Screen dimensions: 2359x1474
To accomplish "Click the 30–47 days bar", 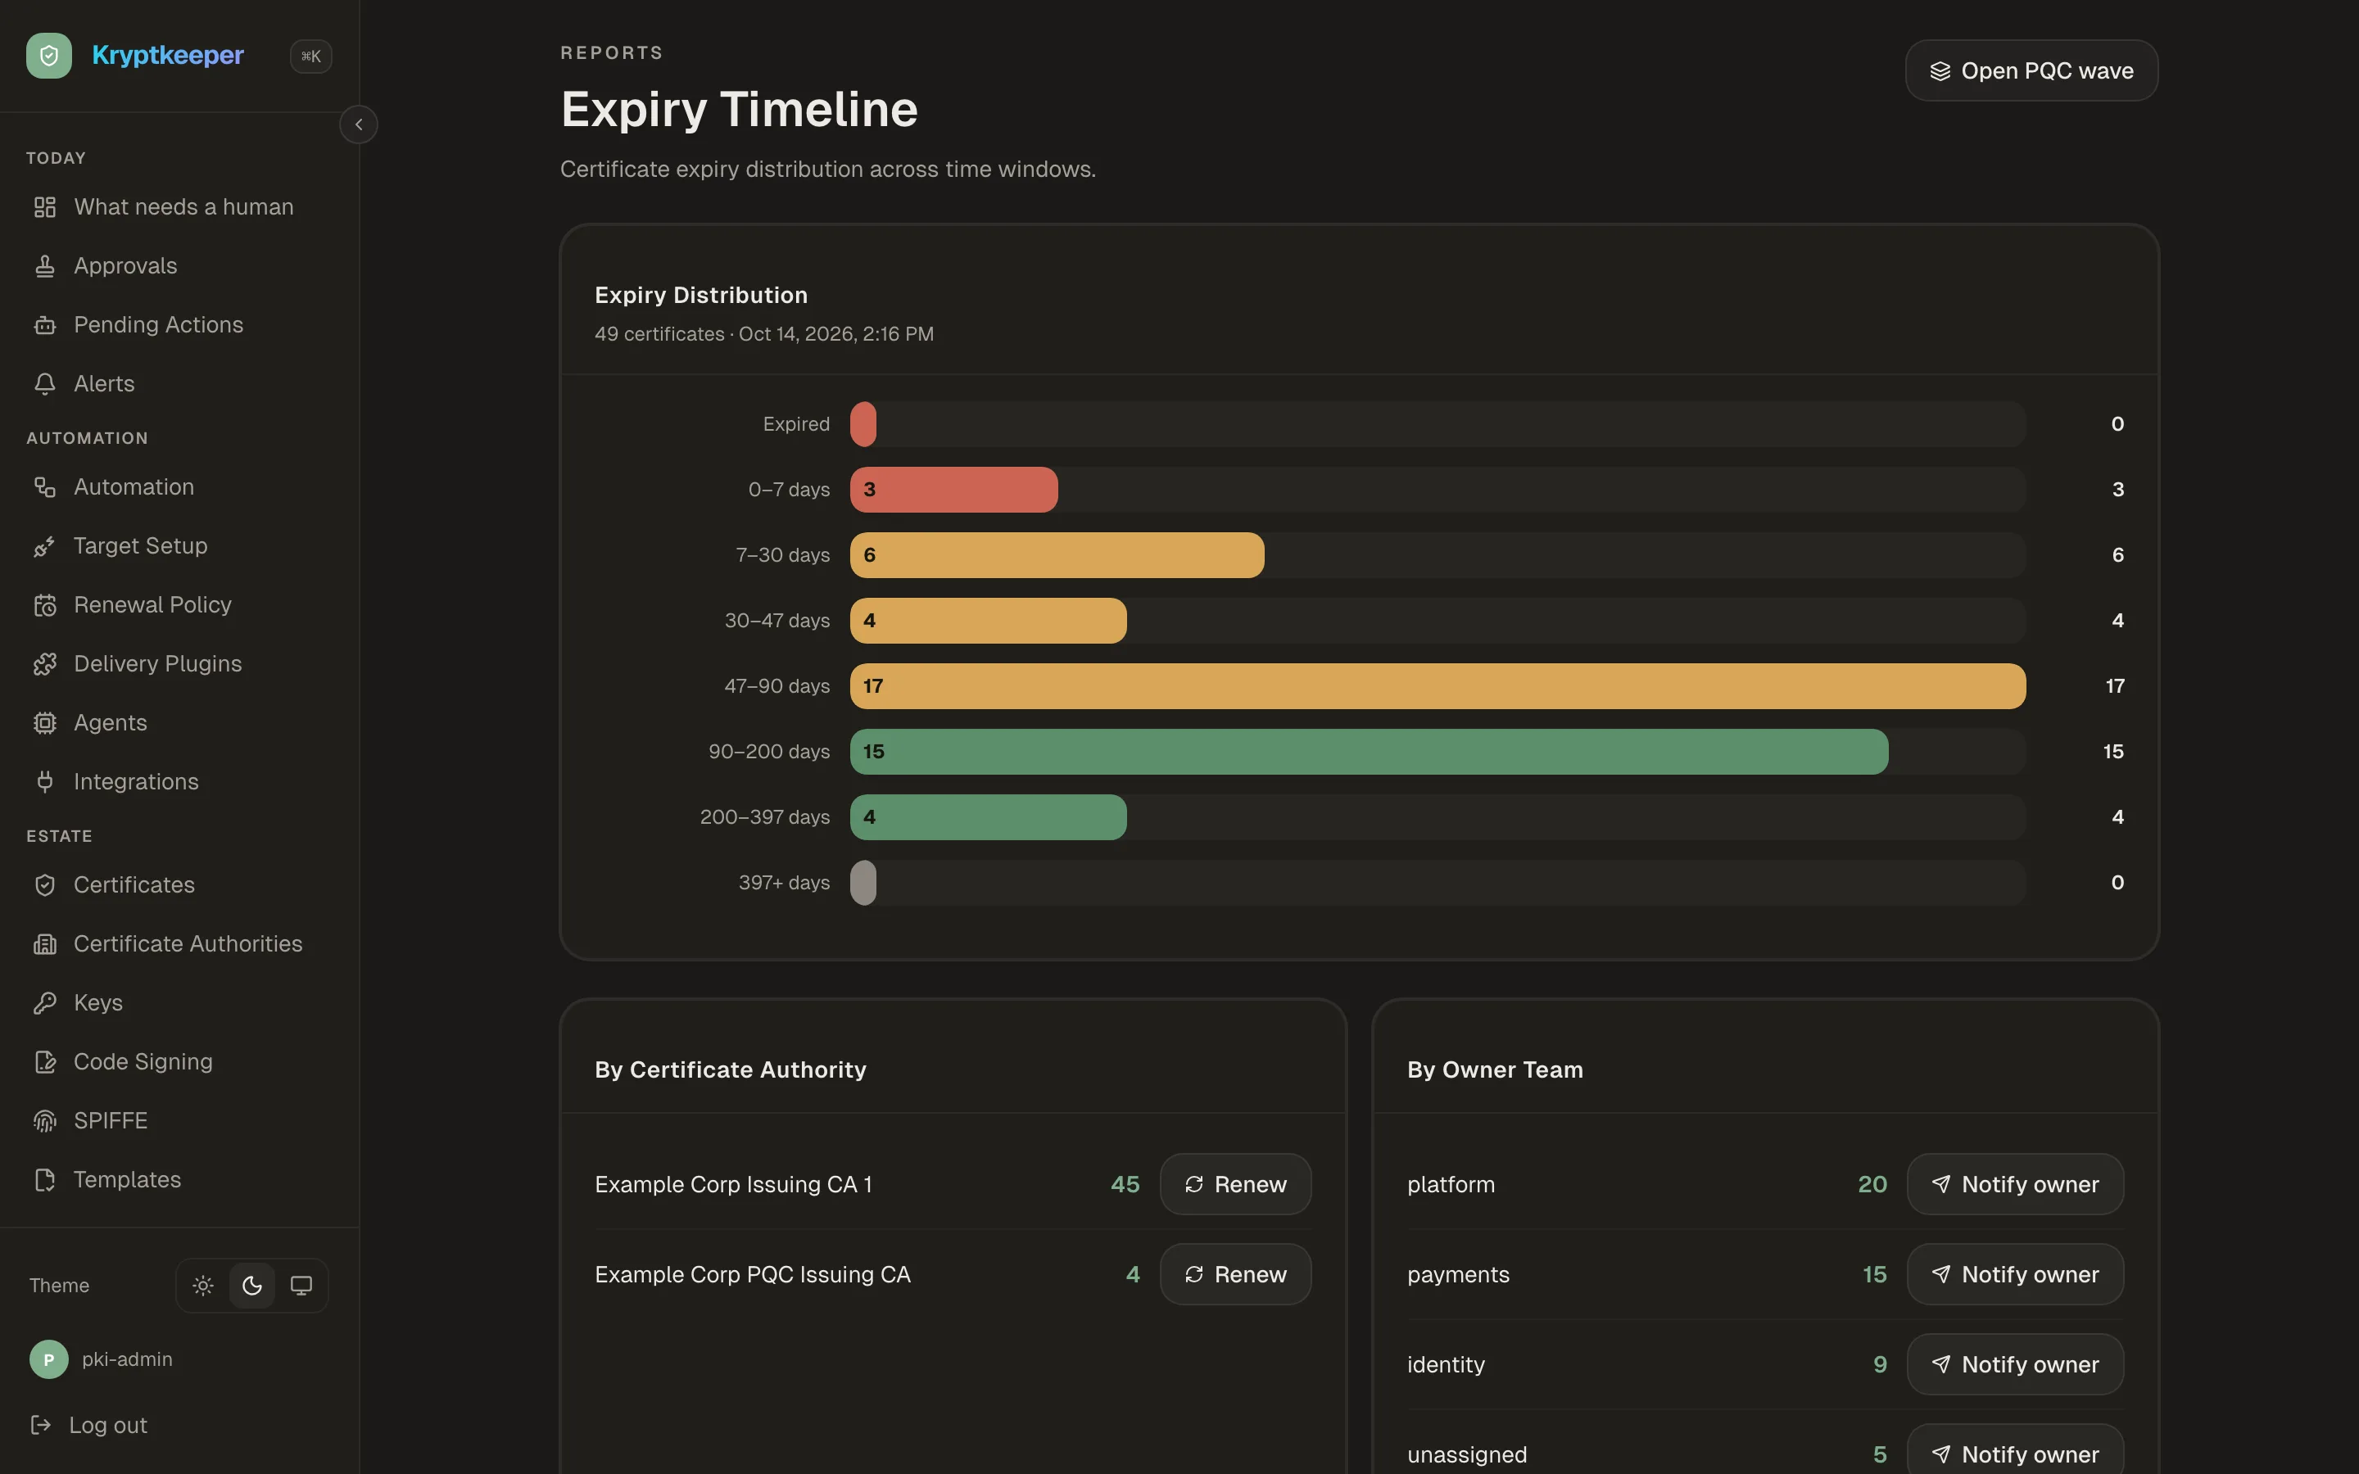I will click(x=989, y=620).
